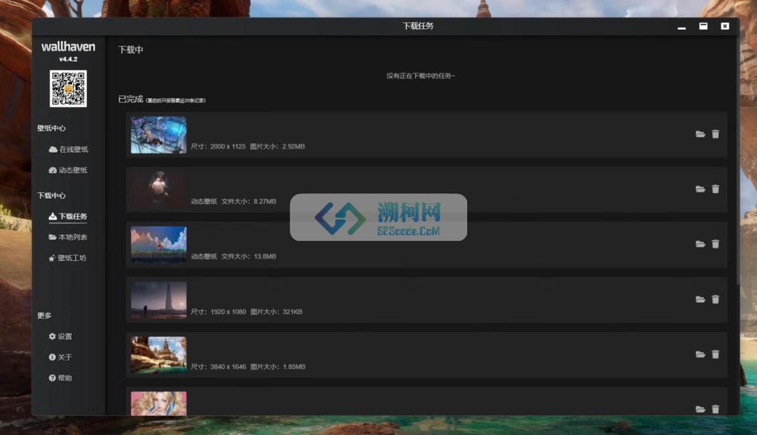The height and width of the screenshot is (435, 757).
Task: Click text 图片大小：1.85MB
Action: click(x=277, y=367)
